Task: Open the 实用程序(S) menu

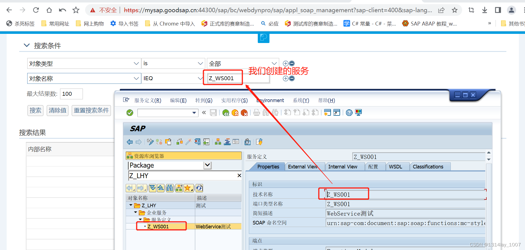Action: (234, 100)
